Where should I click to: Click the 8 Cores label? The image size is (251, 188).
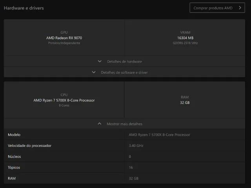click(64, 105)
